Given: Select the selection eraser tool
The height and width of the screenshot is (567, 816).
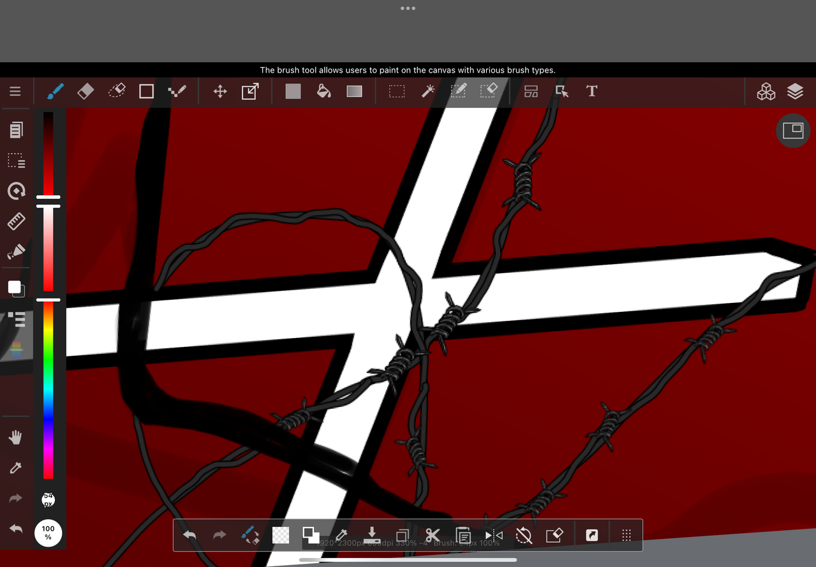Looking at the screenshot, I should tap(489, 91).
